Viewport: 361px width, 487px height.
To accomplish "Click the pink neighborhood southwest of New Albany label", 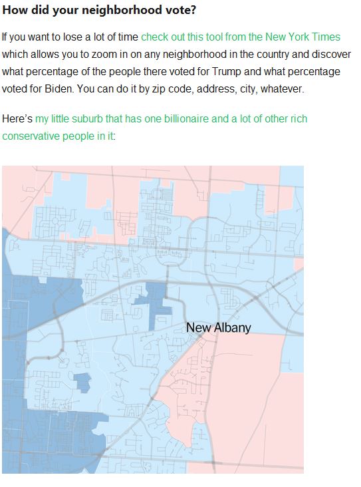I will click(186, 389).
